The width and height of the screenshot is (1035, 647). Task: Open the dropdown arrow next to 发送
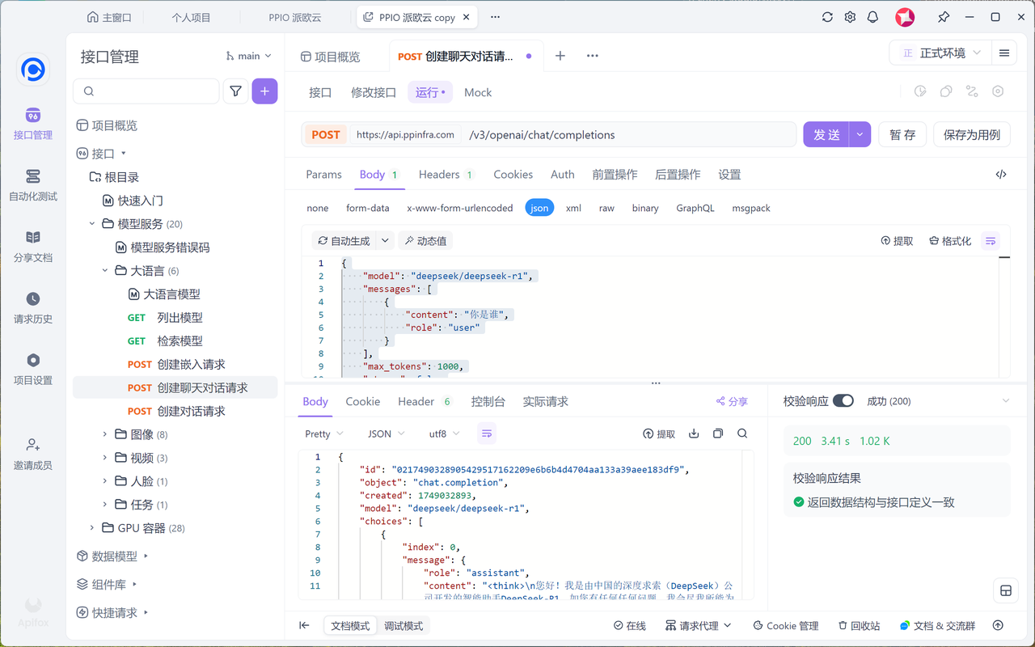click(x=860, y=135)
